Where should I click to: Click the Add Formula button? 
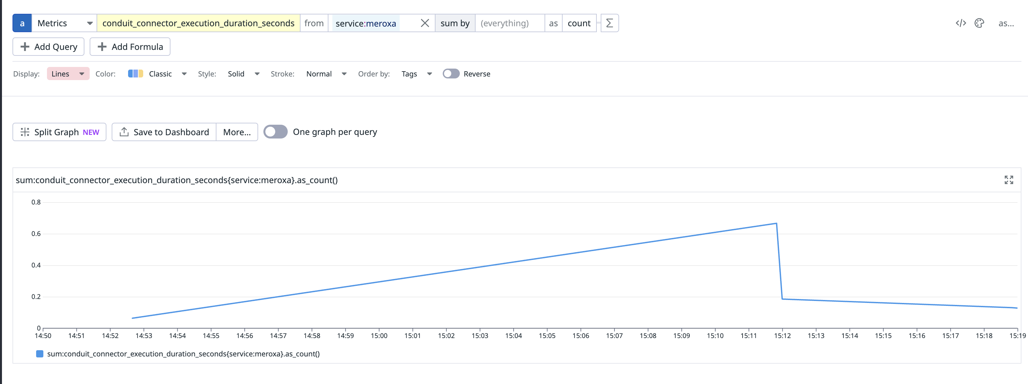(130, 46)
